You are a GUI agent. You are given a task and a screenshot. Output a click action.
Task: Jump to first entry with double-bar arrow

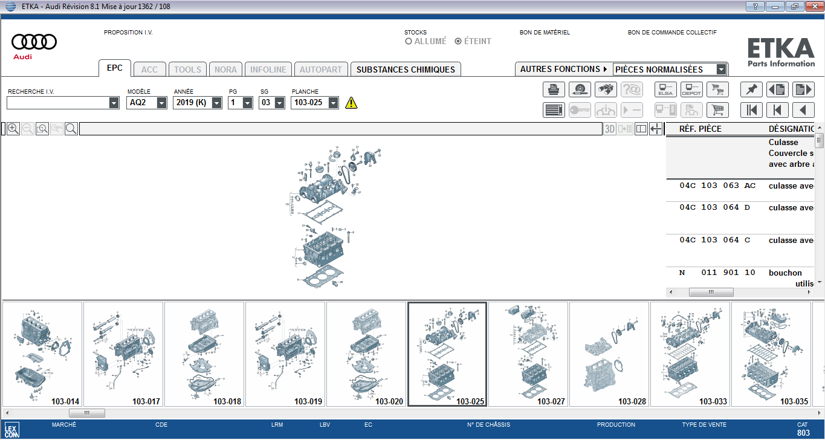pos(751,110)
